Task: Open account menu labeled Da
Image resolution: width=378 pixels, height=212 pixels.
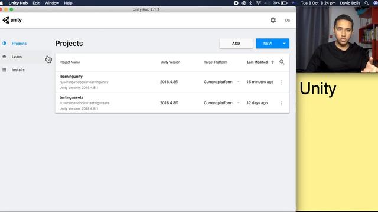Action: (x=288, y=21)
